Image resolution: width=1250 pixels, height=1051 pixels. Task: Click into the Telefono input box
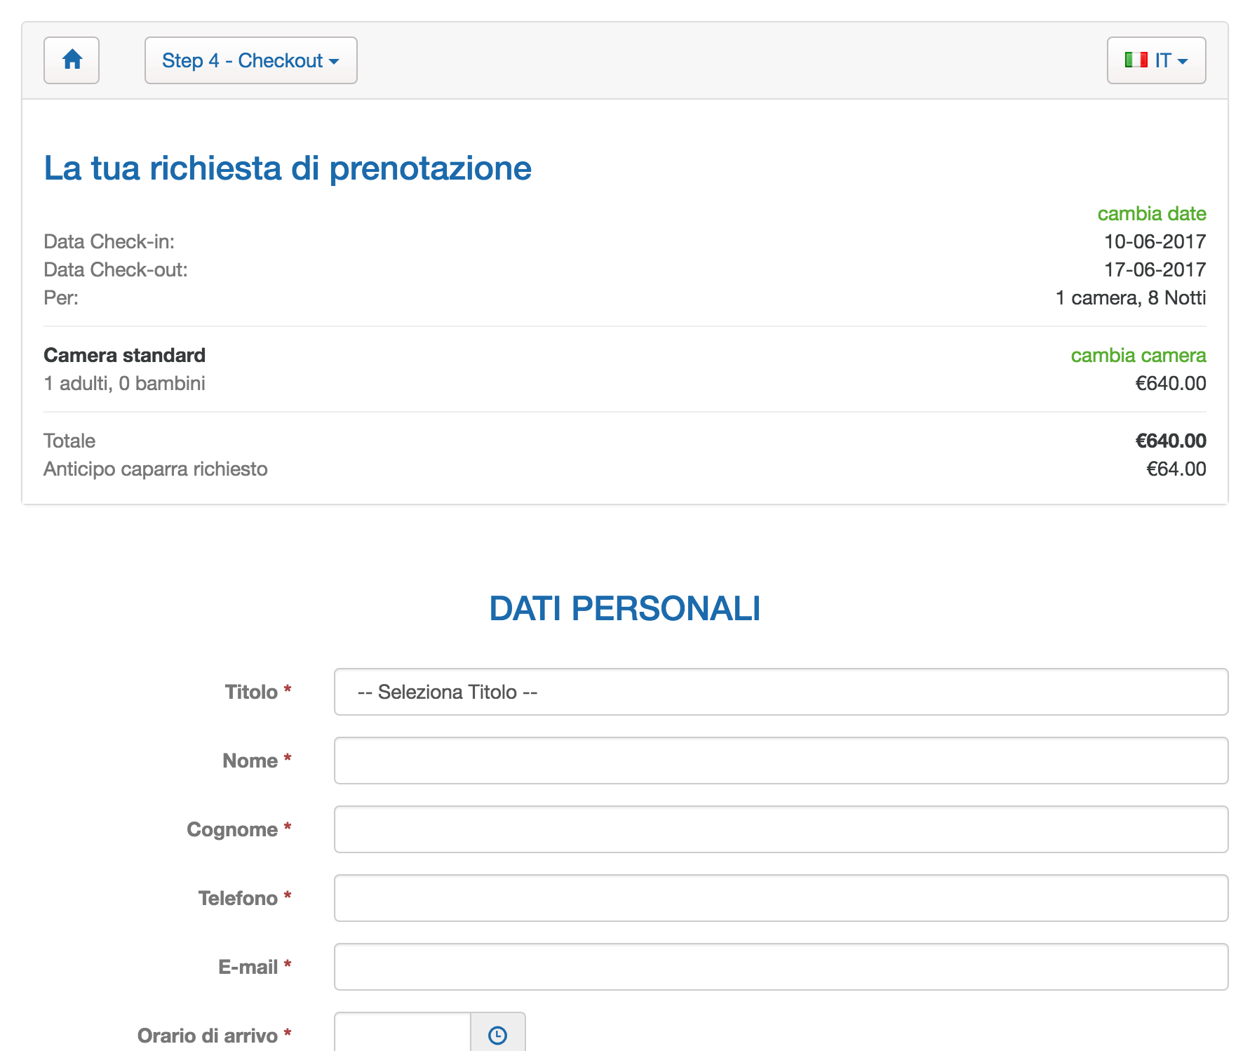tap(780, 898)
